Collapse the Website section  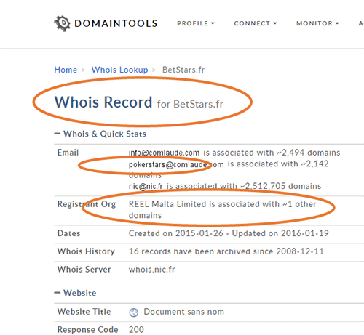tap(75, 293)
